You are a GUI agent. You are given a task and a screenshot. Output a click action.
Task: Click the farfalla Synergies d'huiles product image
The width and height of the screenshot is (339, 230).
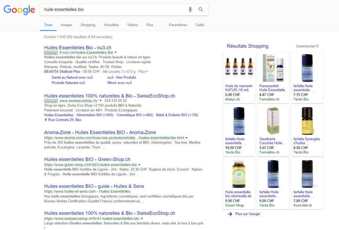pyautogui.click(x=307, y=121)
